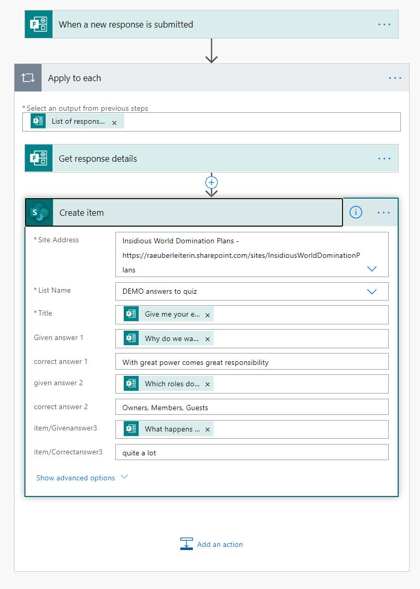Image resolution: width=420 pixels, height=589 pixels.
Task: Click the Forms icon in the Givenanswer3 token
Action: (132, 428)
